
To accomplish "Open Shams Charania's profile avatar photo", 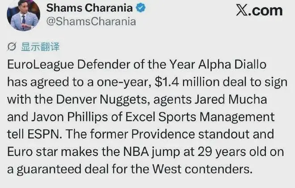I will [x=23, y=15].
